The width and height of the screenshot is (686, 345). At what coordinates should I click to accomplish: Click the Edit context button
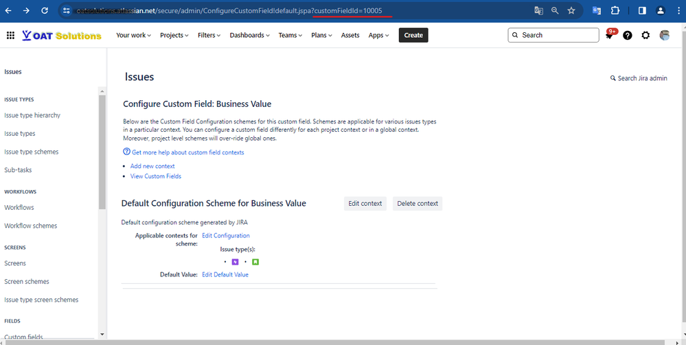[365, 204]
